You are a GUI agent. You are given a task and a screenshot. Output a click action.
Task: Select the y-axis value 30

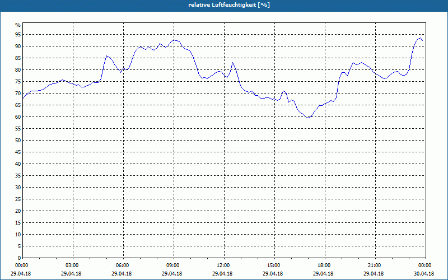tap(18, 187)
